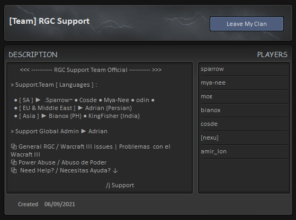Click the RGC Support Team Official line

pos(91,70)
